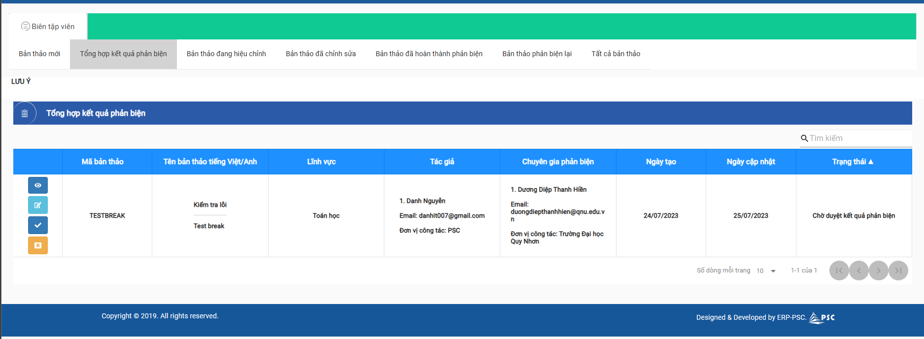Click the Mã bản thảo column header
Screen dimensions: 924x339
[x=103, y=162]
